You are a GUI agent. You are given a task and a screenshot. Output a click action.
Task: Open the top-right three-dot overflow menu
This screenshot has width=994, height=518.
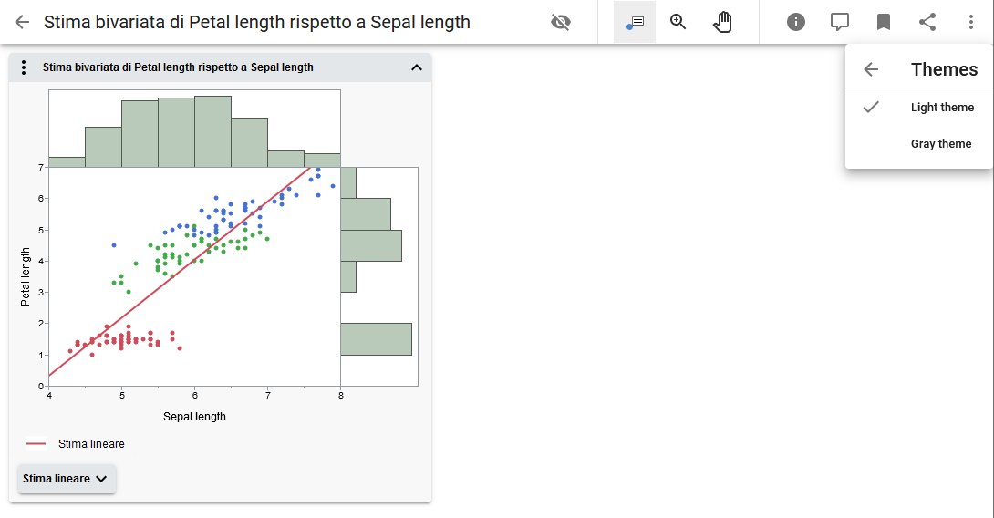(971, 22)
